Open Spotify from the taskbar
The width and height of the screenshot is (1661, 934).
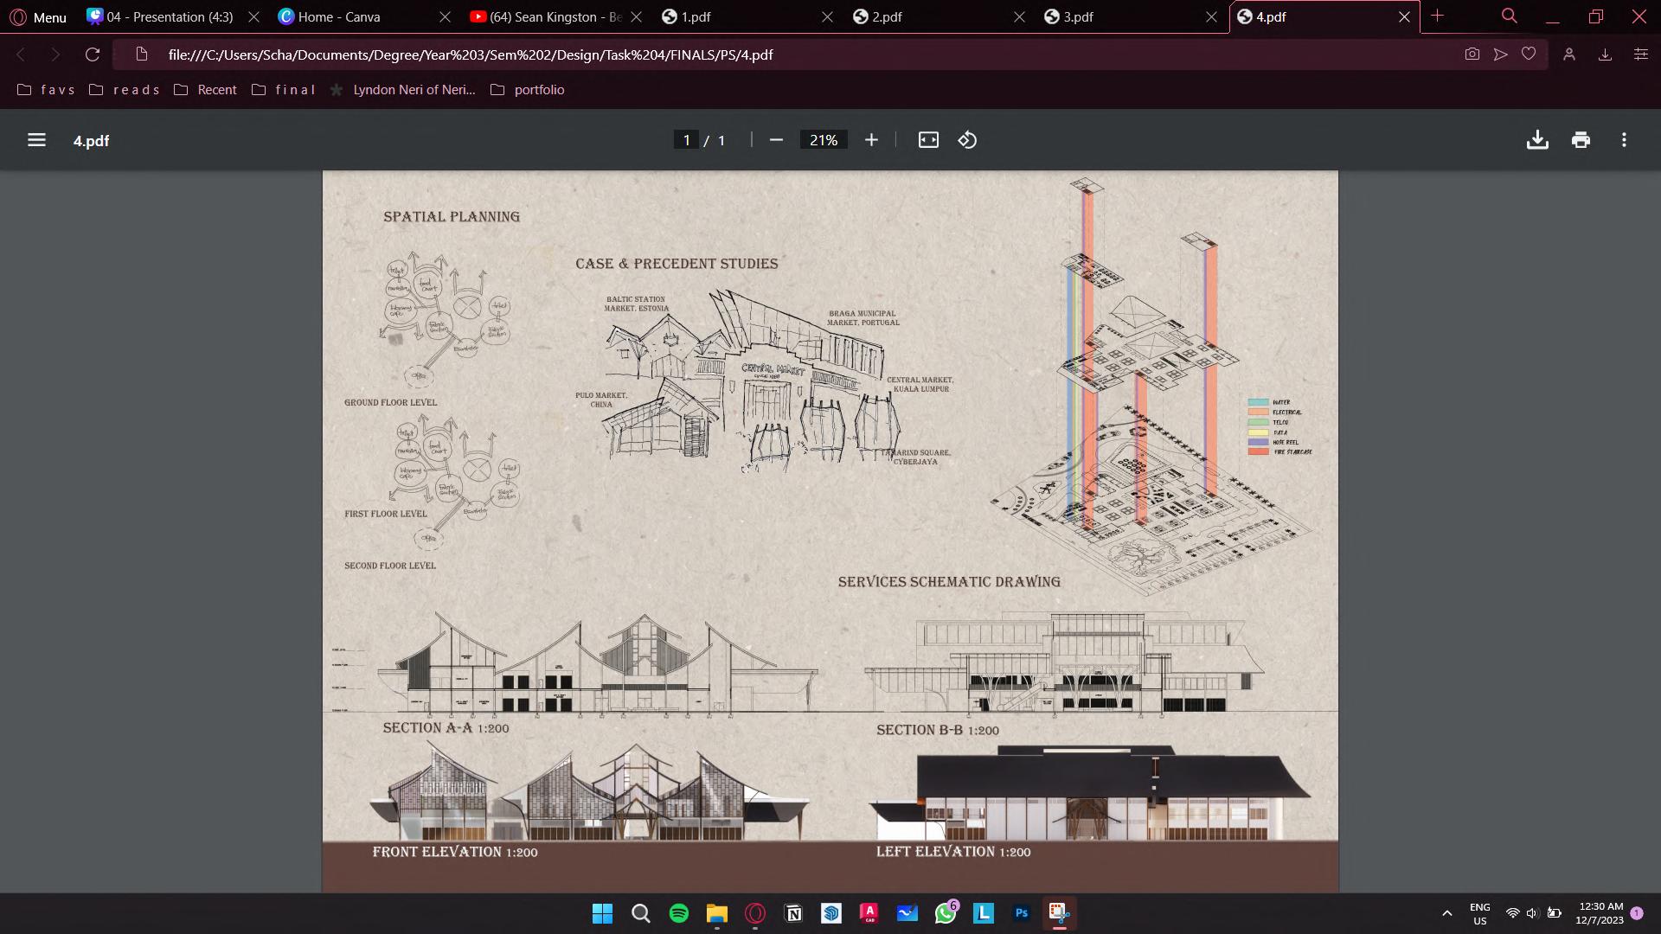[x=679, y=913]
